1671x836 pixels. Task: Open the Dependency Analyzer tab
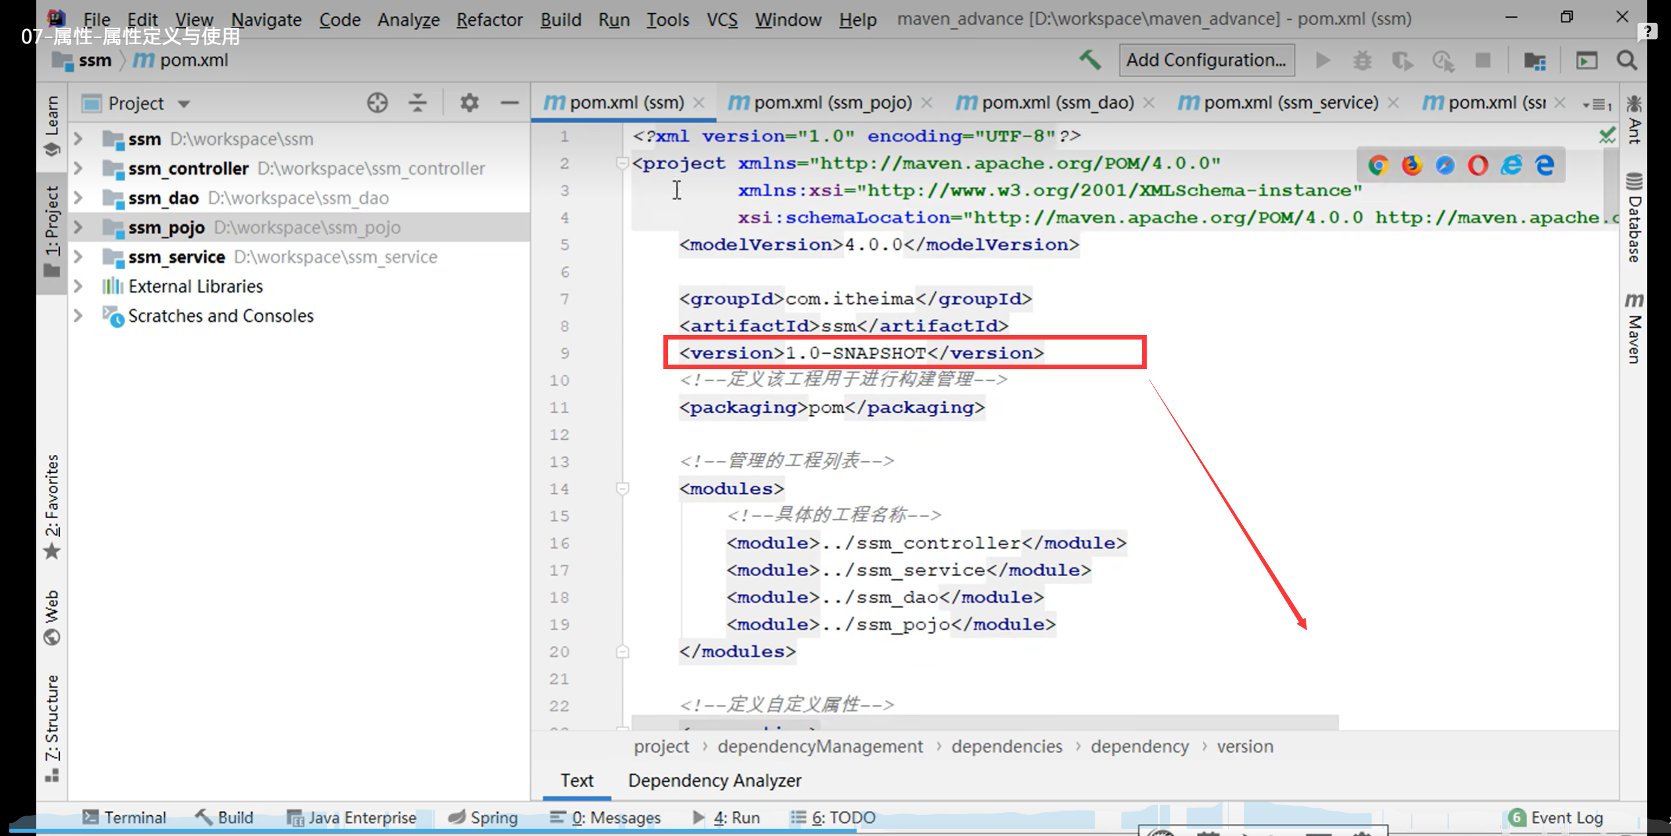coord(714,781)
